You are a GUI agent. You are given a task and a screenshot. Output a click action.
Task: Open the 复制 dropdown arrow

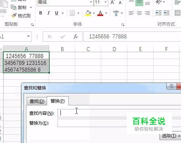point(31,8)
